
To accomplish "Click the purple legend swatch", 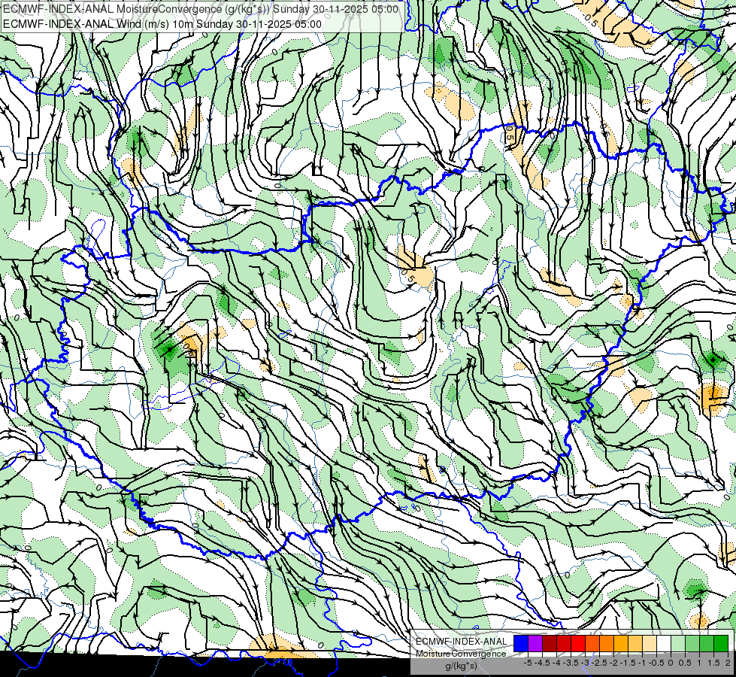I will tap(535, 644).
